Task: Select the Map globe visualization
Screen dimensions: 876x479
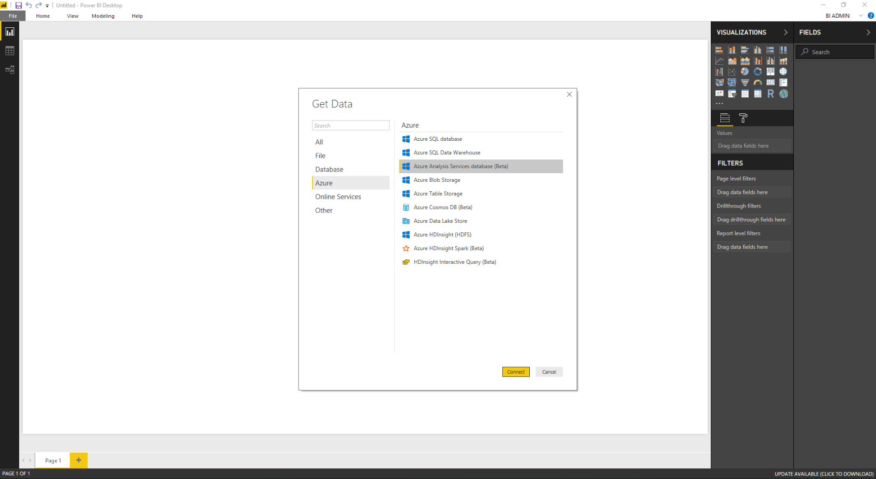Action: click(784, 71)
